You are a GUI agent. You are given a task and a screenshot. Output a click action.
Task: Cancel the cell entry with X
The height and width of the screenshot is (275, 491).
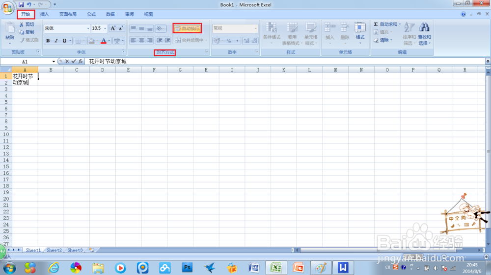pos(67,62)
